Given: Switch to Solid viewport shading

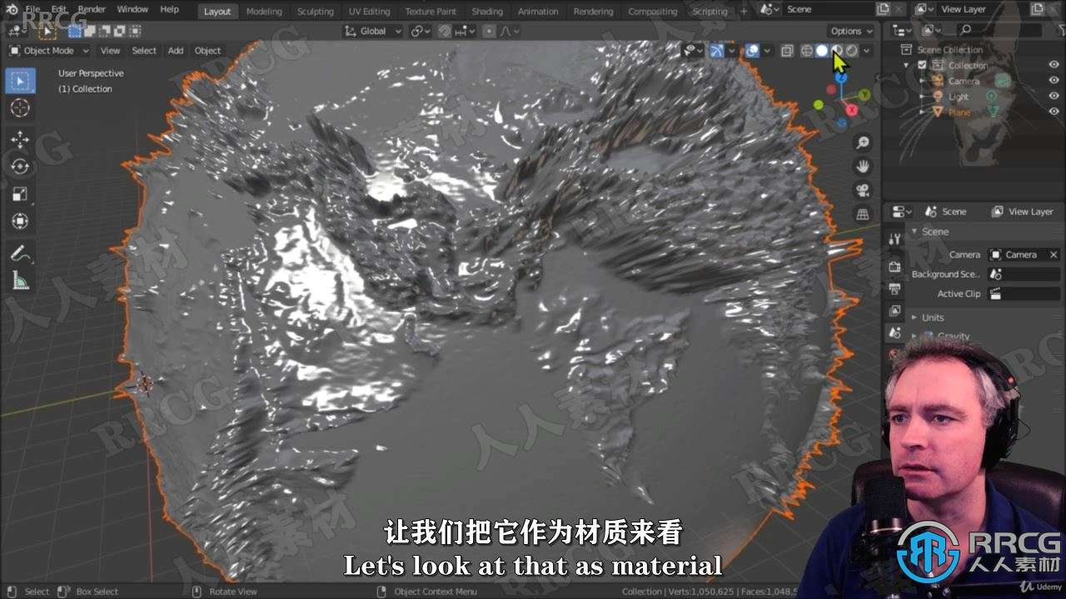Looking at the screenshot, I should [x=822, y=51].
